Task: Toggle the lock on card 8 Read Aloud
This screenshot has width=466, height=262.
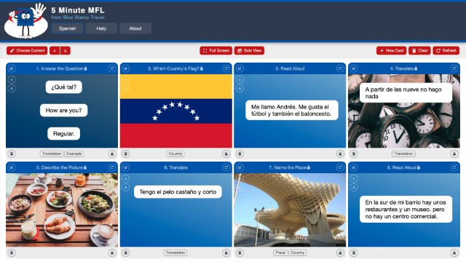Action: [x=454, y=253]
